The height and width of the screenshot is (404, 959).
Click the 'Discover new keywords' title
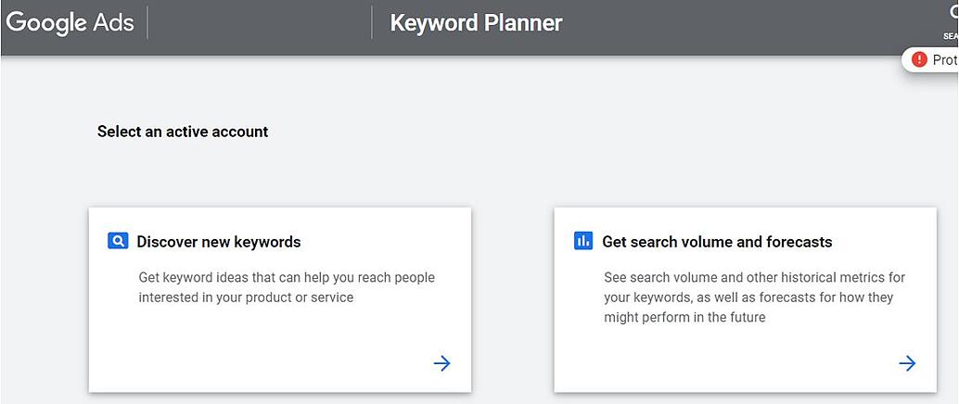coord(219,242)
